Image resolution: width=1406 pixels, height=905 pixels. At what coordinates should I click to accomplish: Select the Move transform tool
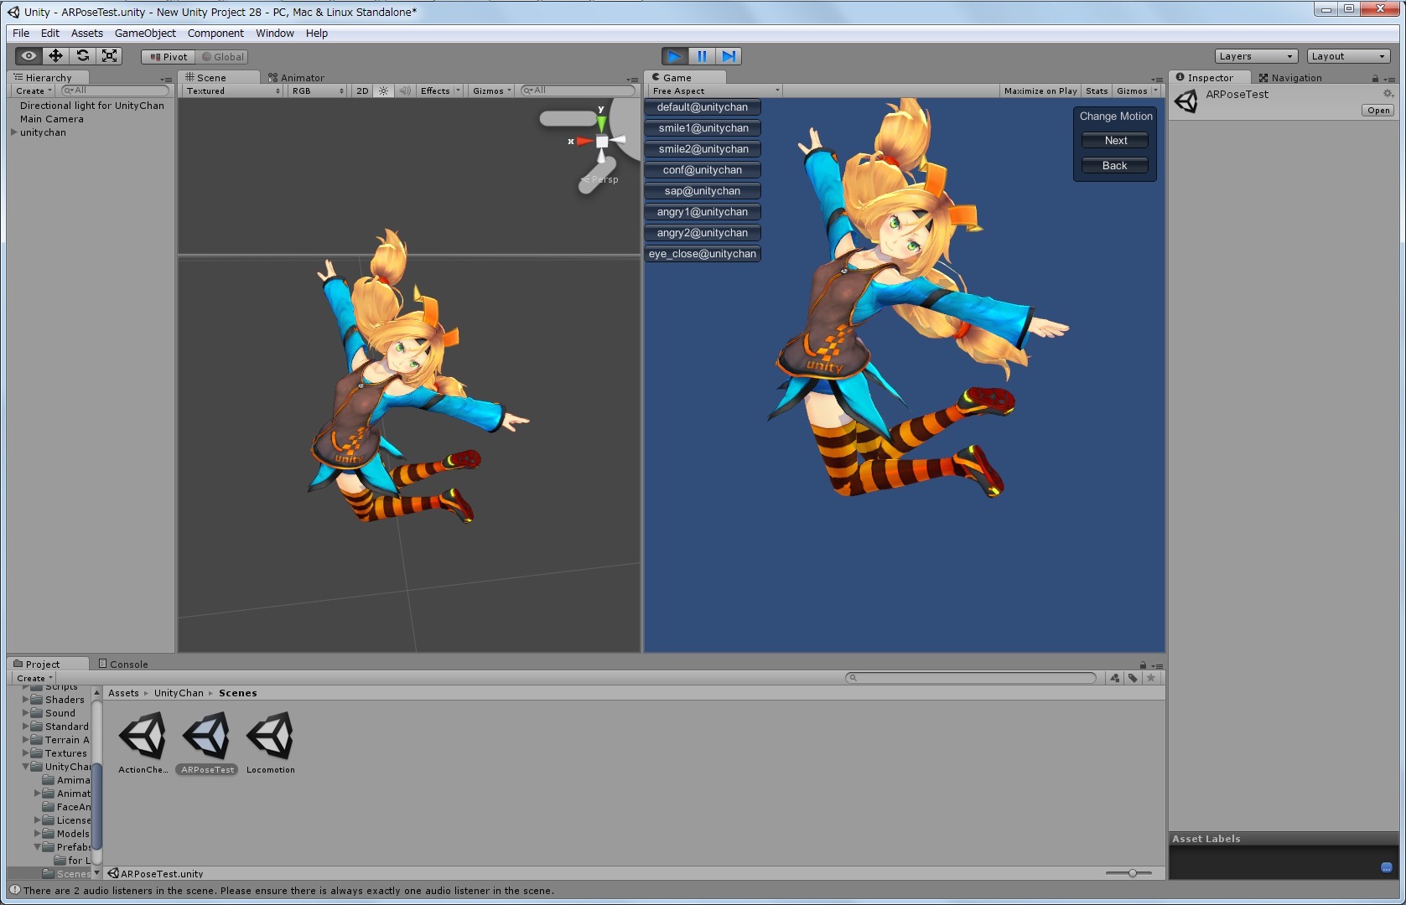[x=55, y=56]
